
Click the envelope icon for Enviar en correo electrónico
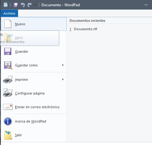click(x=8, y=107)
